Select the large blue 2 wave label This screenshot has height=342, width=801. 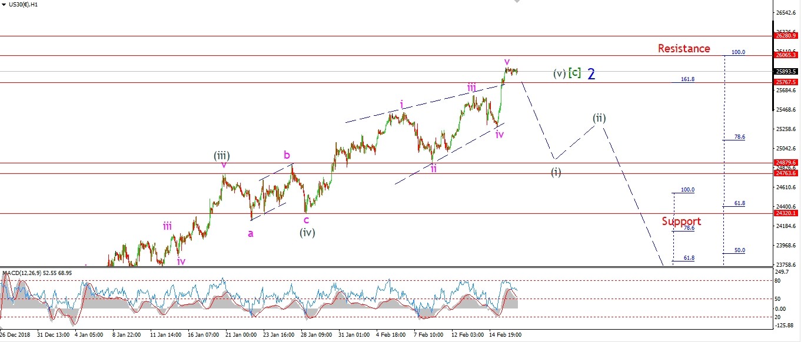pos(591,74)
